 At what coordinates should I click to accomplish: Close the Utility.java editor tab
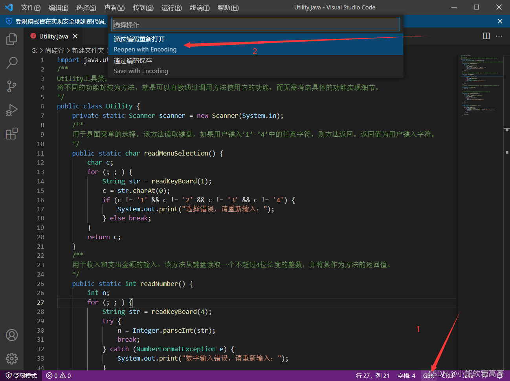click(x=75, y=36)
